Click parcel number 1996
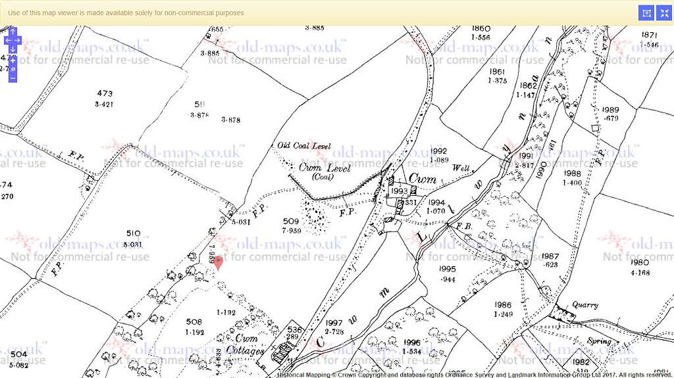The image size is (674, 378). click(x=412, y=343)
